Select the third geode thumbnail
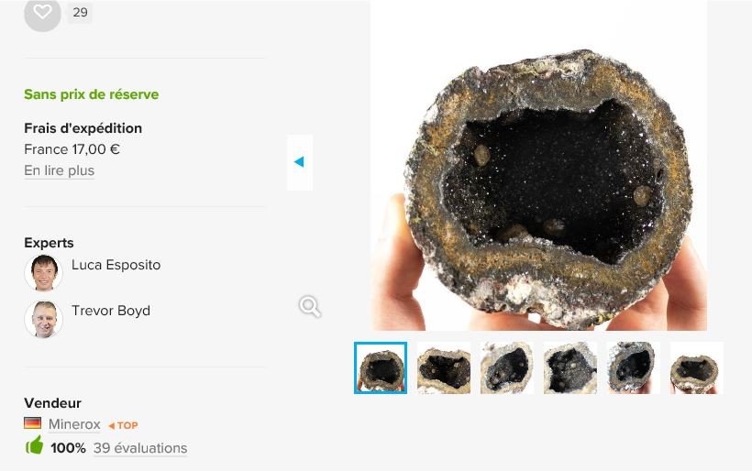This screenshot has width=752, height=471. point(507,368)
